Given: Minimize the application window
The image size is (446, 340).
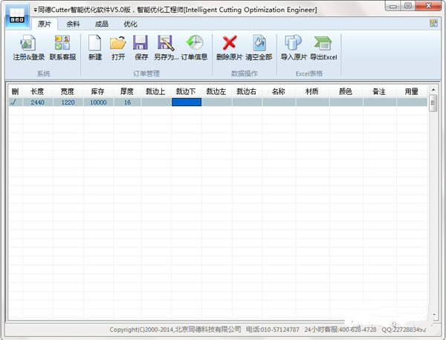Looking at the screenshot, I should click(x=394, y=6).
